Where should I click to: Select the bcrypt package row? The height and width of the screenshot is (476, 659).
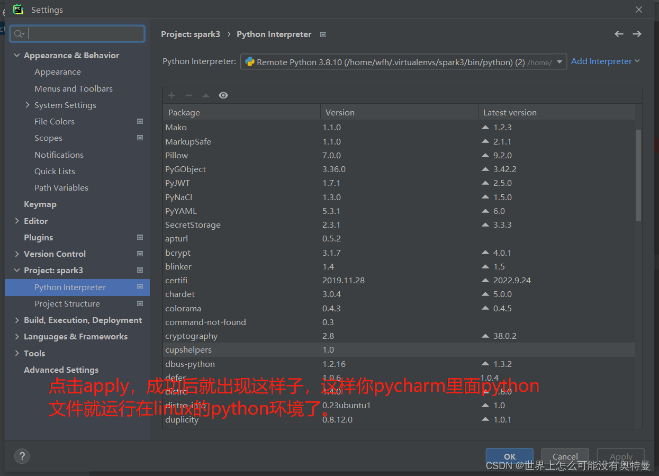399,253
